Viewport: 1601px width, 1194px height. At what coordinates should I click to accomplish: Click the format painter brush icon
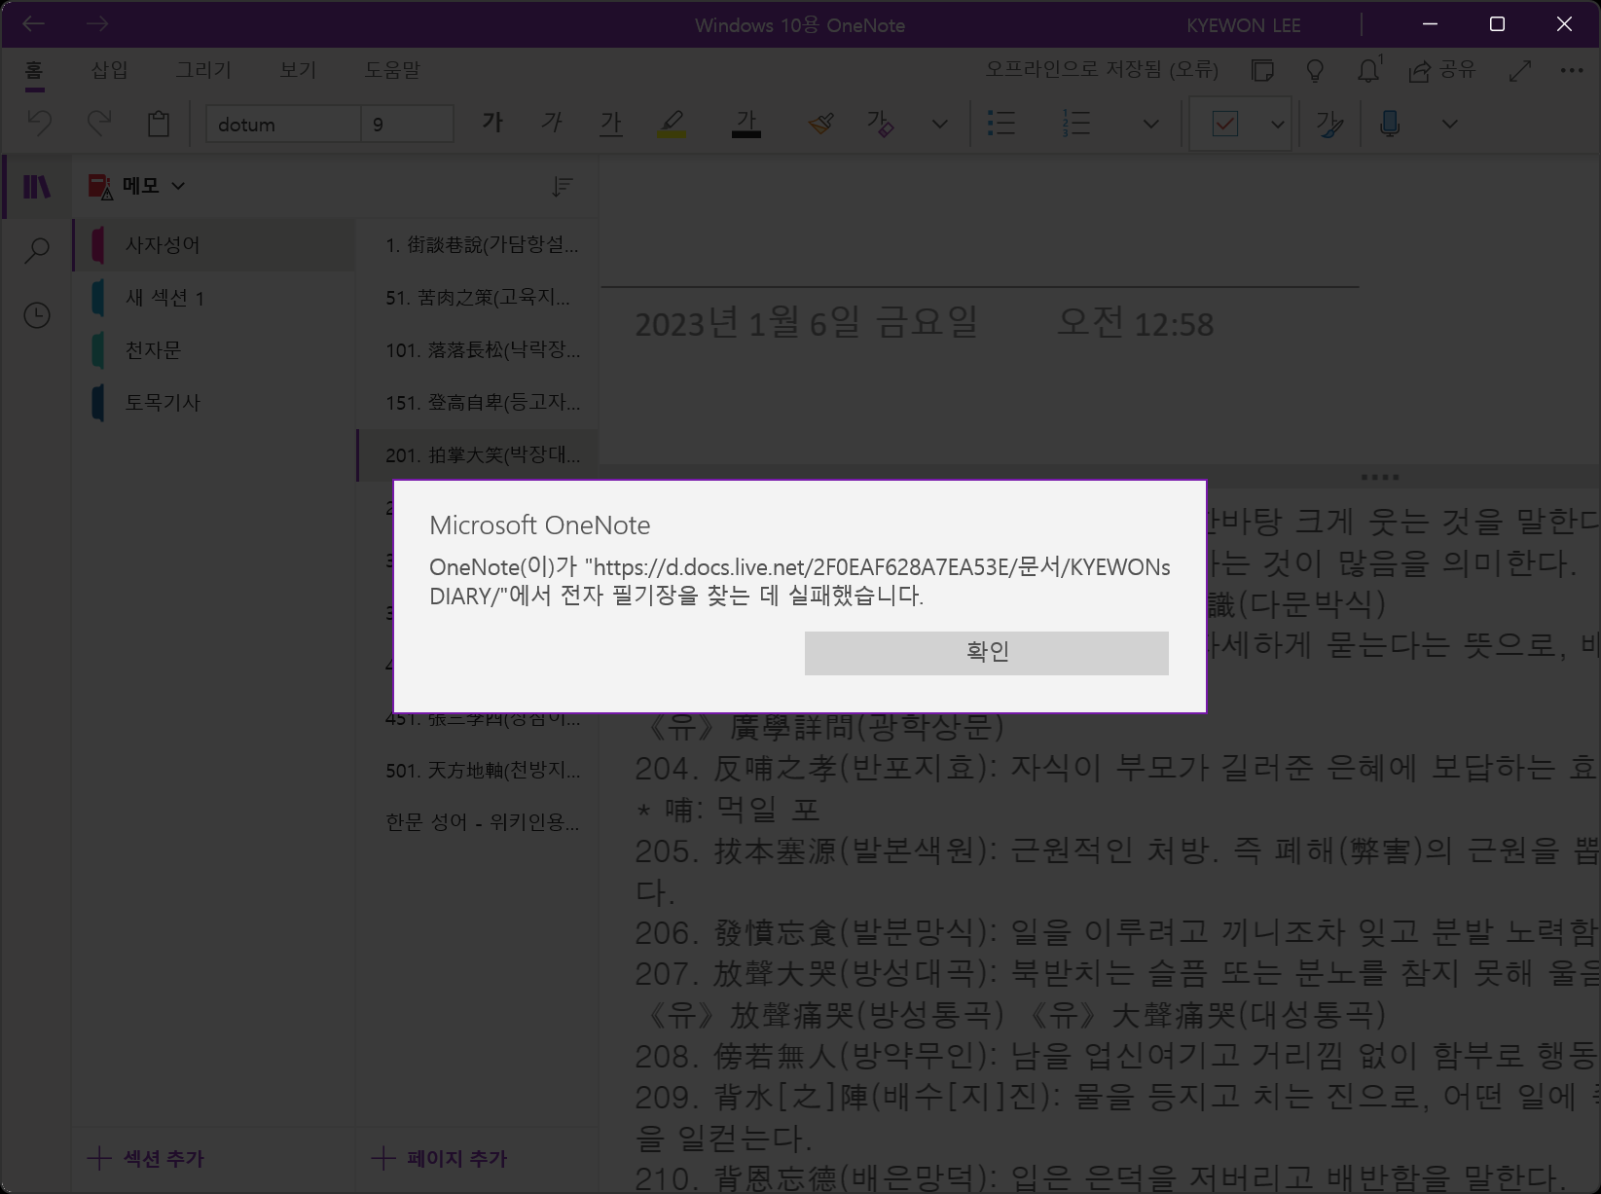click(x=820, y=123)
